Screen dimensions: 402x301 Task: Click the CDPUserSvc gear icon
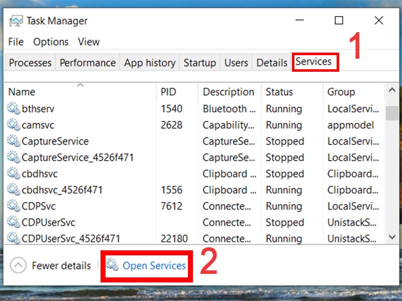(x=14, y=222)
